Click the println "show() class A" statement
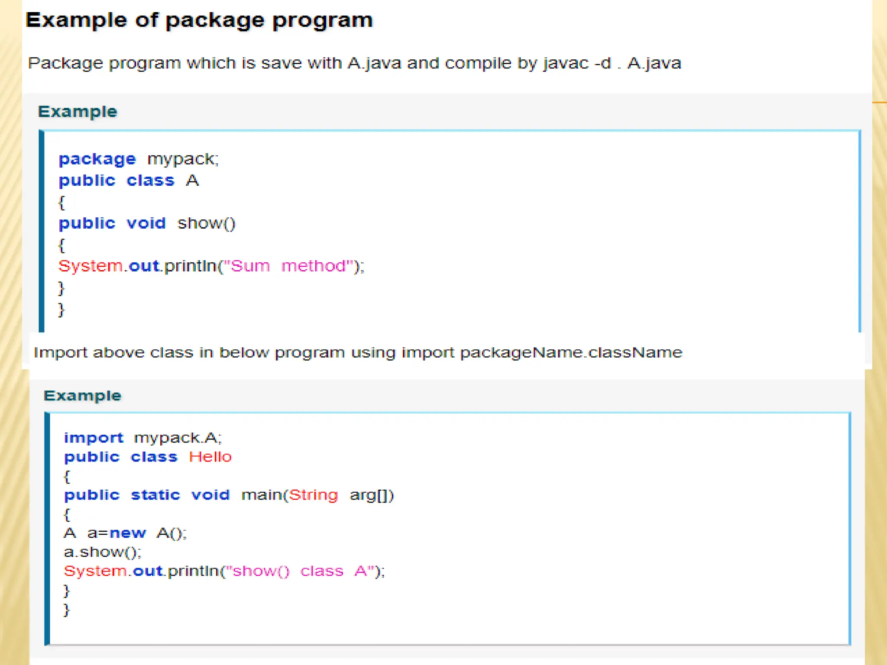The image size is (887, 665). (x=224, y=571)
